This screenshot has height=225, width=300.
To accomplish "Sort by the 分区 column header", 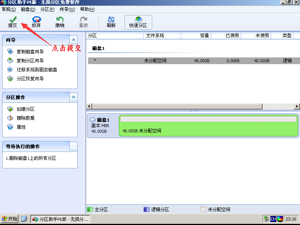I will click(x=115, y=35).
